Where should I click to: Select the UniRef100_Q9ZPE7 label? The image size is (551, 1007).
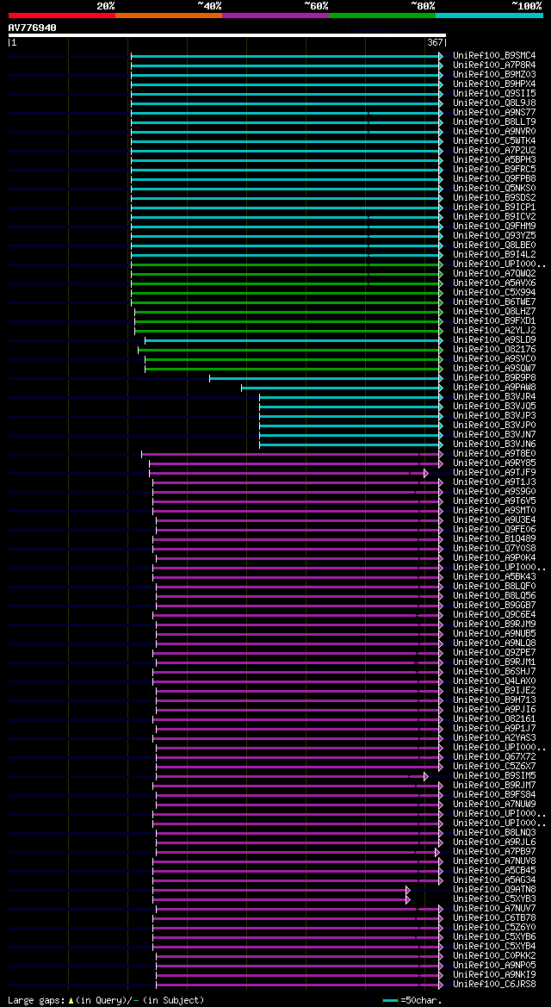494,652
